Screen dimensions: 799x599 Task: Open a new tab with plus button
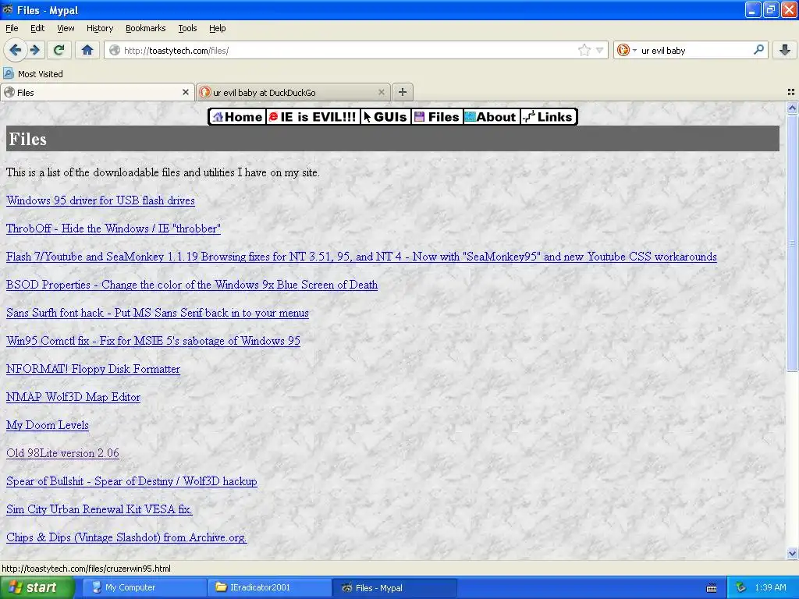pyautogui.click(x=403, y=92)
